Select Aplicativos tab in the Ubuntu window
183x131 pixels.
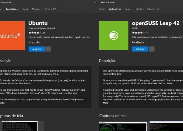[x=11, y=9]
